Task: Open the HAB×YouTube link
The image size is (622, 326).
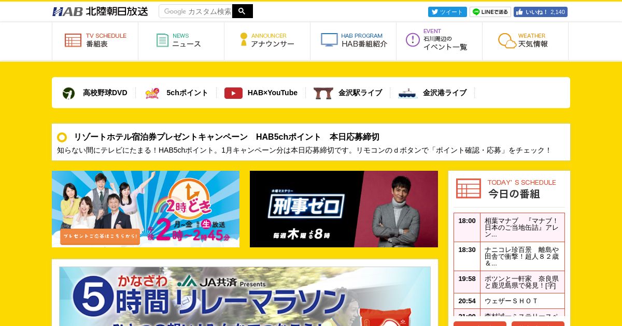Action: click(x=273, y=93)
